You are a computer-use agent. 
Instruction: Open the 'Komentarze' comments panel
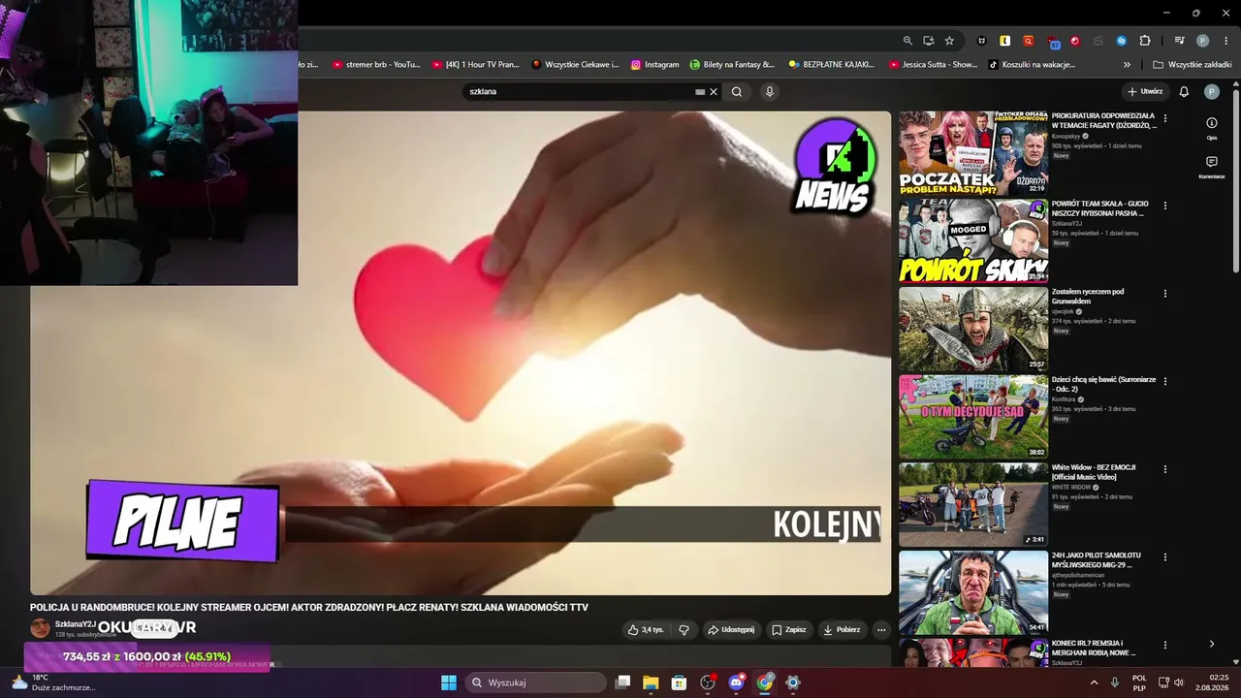click(x=1212, y=167)
